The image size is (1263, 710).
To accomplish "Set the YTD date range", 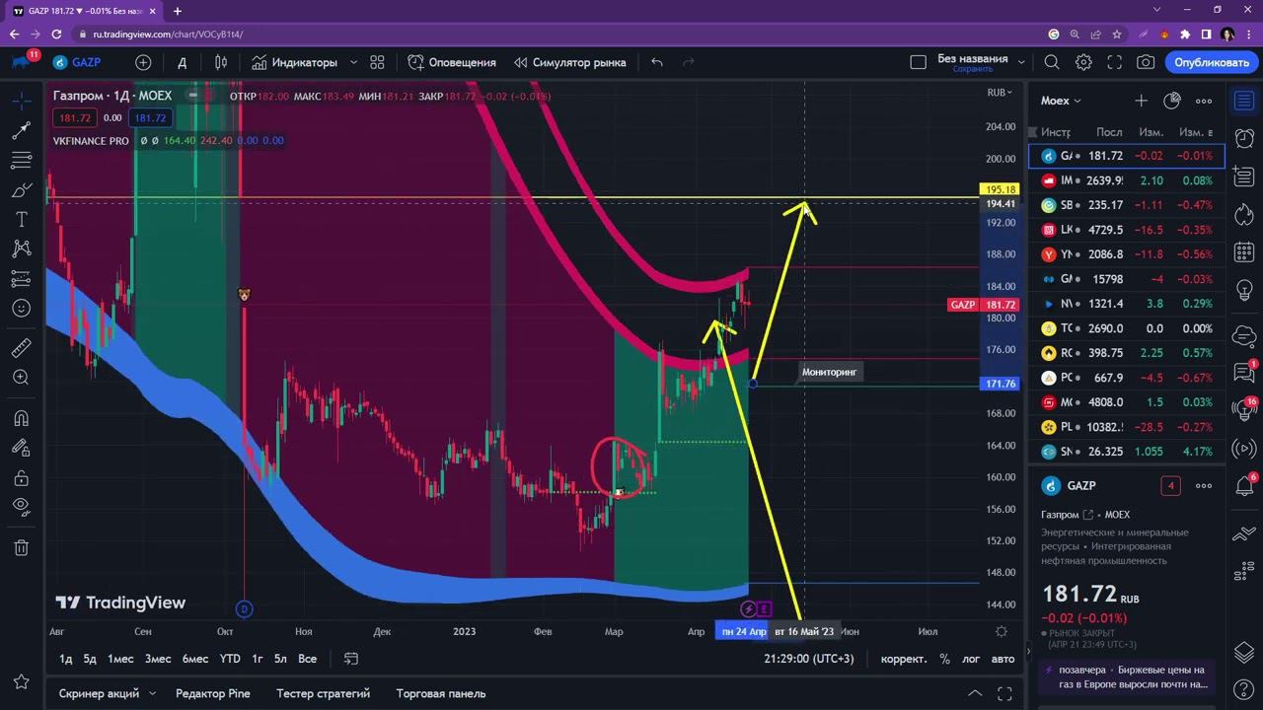I will [x=230, y=659].
